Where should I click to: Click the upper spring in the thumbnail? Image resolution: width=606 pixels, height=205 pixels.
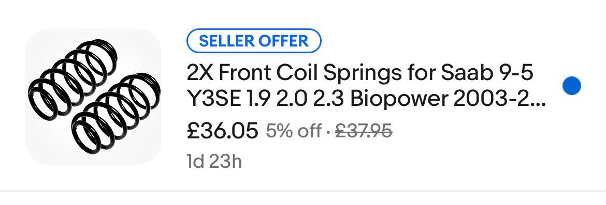[x=73, y=78]
